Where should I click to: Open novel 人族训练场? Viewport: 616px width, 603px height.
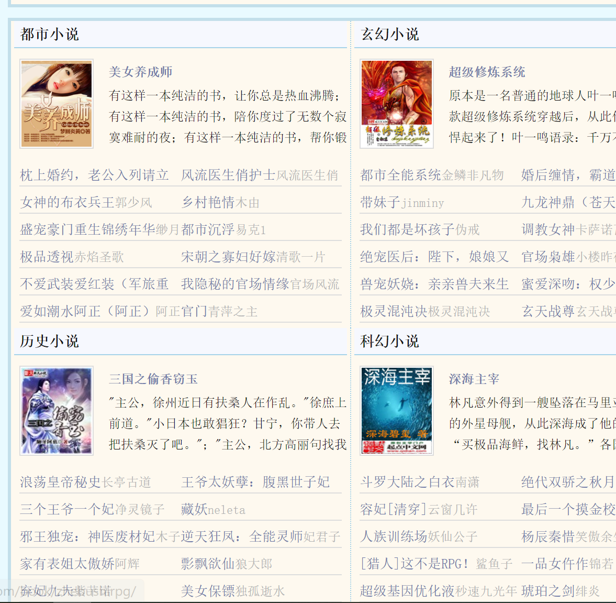coord(394,536)
